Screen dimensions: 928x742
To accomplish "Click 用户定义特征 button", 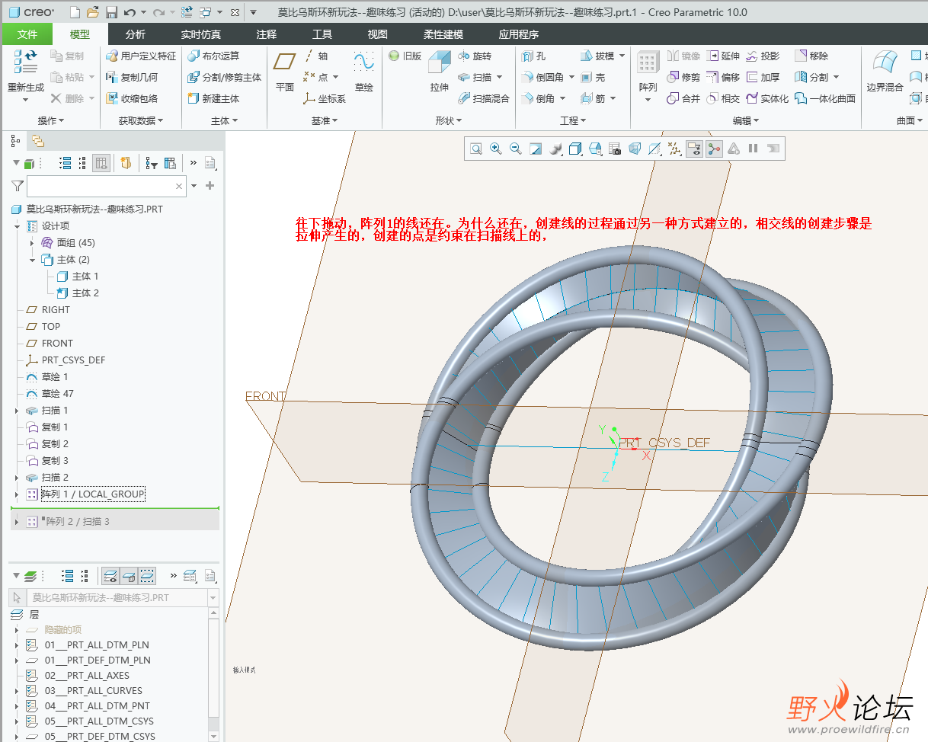I will (x=141, y=56).
